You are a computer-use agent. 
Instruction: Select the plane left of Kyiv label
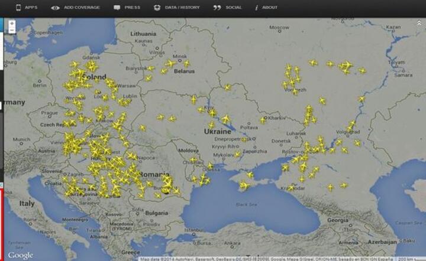coord(201,109)
